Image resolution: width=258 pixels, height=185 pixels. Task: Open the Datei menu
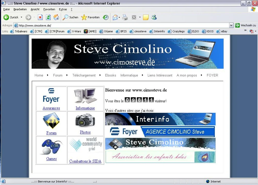tap(6, 9)
